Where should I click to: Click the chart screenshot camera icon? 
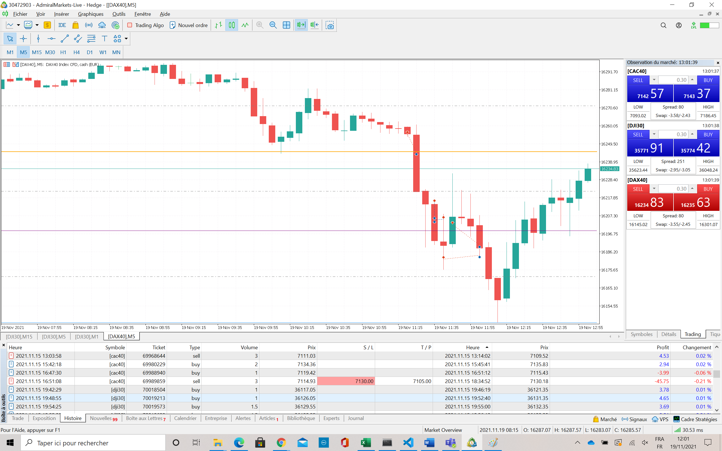pos(330,25)
